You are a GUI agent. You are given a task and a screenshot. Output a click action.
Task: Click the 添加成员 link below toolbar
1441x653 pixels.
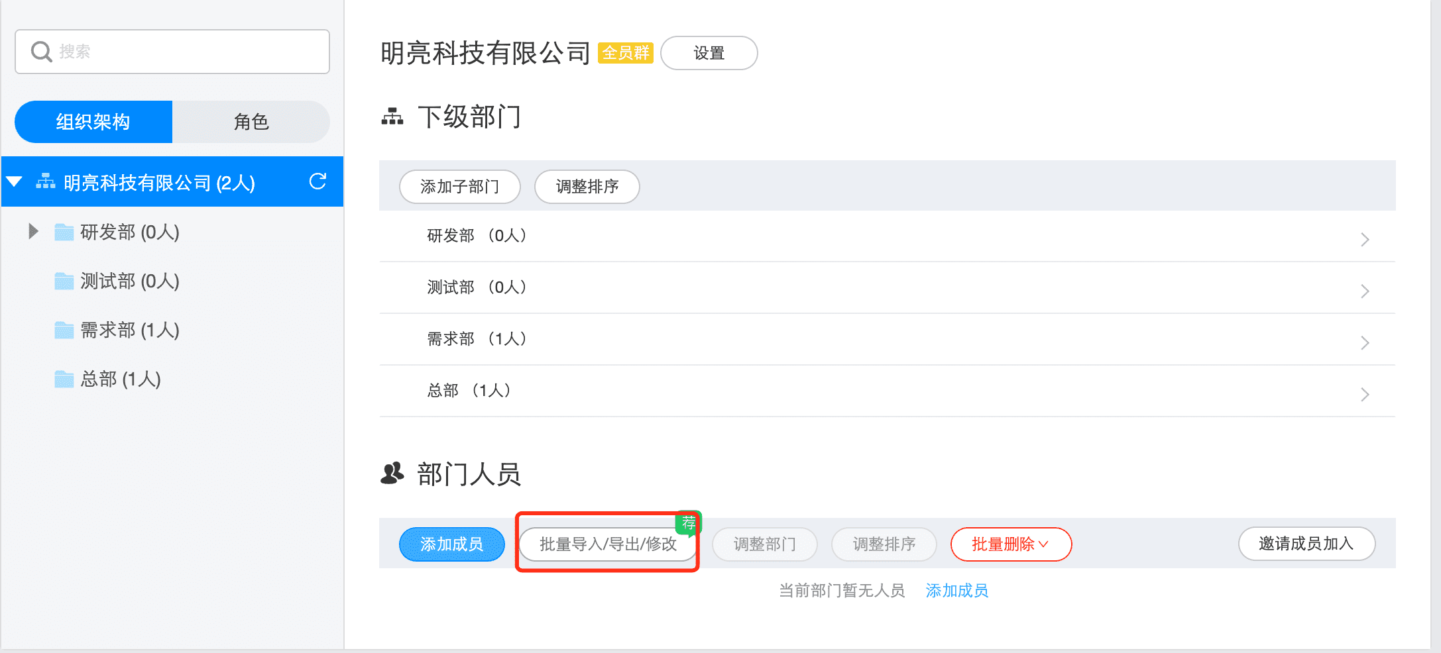pyautogui.click(x=956, y=591)
